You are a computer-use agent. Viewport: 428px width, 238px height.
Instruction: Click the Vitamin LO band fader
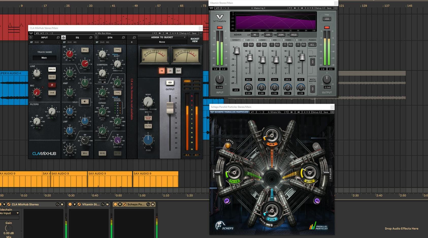pyautogui.click(x=250, y=58)
